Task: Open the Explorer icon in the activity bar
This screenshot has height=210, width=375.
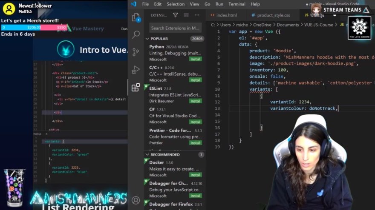Action: (x=136, y=17)
